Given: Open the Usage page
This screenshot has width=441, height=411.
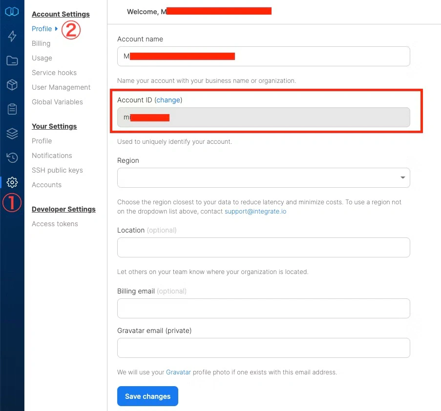Looking at the screenshot, I should tap(42, 58).
